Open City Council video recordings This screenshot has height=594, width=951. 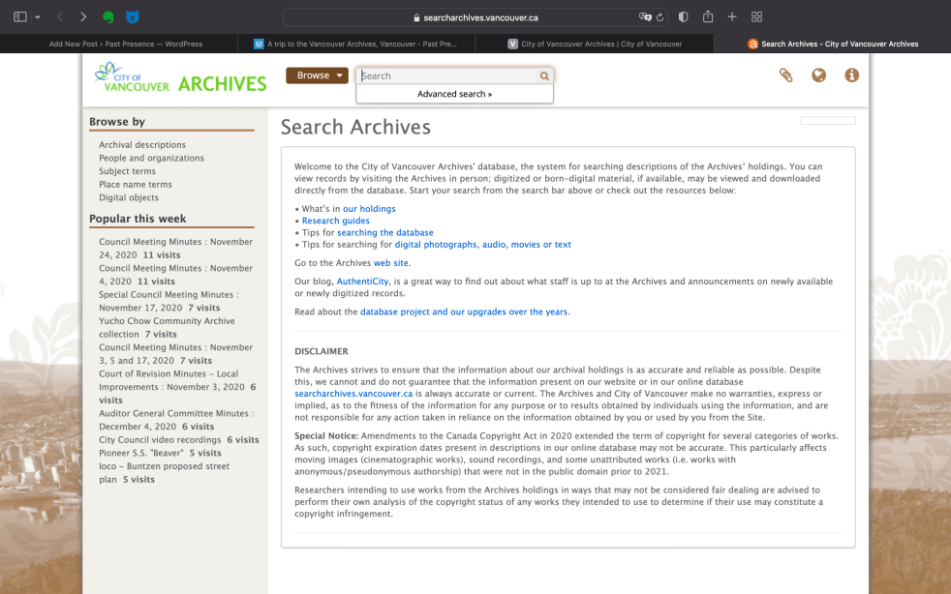160,440
